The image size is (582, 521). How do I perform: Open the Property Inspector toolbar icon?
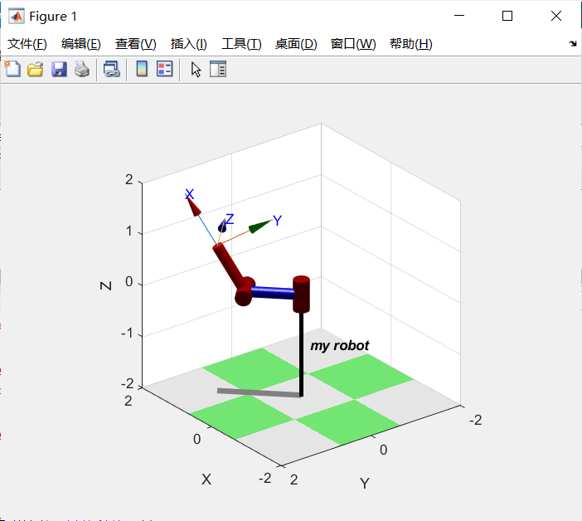218,69
